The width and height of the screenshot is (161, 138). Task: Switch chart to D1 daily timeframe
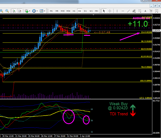[85, 11]
